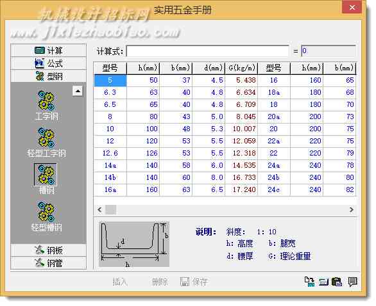Click the first h(mm) column header

143,68
